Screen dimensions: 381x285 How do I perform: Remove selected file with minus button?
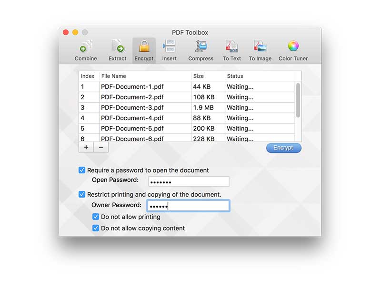click(101, 147)
